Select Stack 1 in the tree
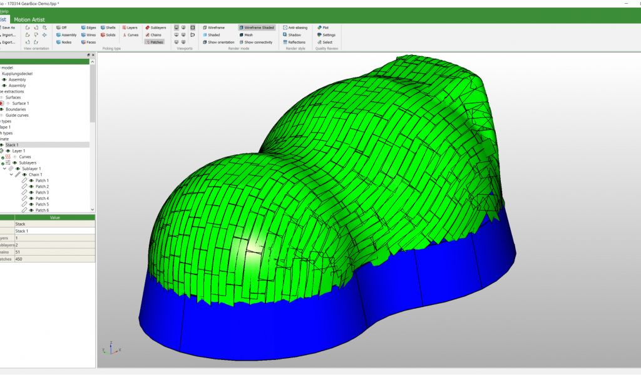 pyautogui.click(x=13, y=145)
